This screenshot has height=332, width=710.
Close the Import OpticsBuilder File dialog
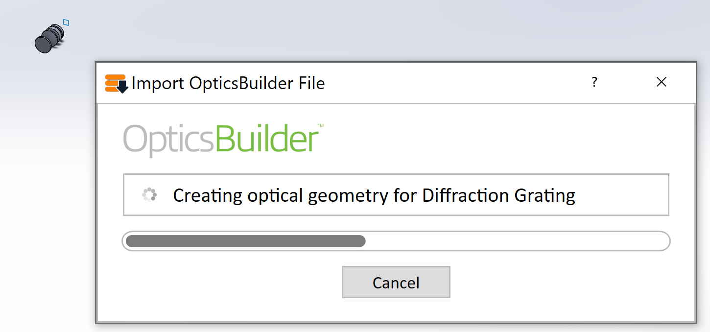[661, 82]
